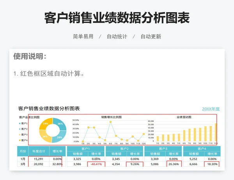
Task: Click the 业绩变动图 chart title
Action: [184, 117]
